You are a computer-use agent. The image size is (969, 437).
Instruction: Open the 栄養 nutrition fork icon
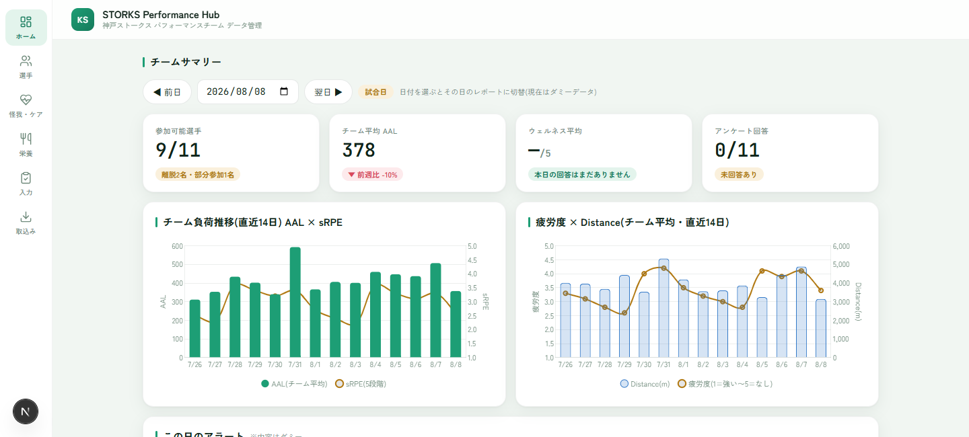click(x=26, y=145)
